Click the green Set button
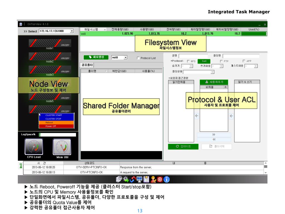The width and height of the screenshot is (285, 214). click(x=204, y=61)
